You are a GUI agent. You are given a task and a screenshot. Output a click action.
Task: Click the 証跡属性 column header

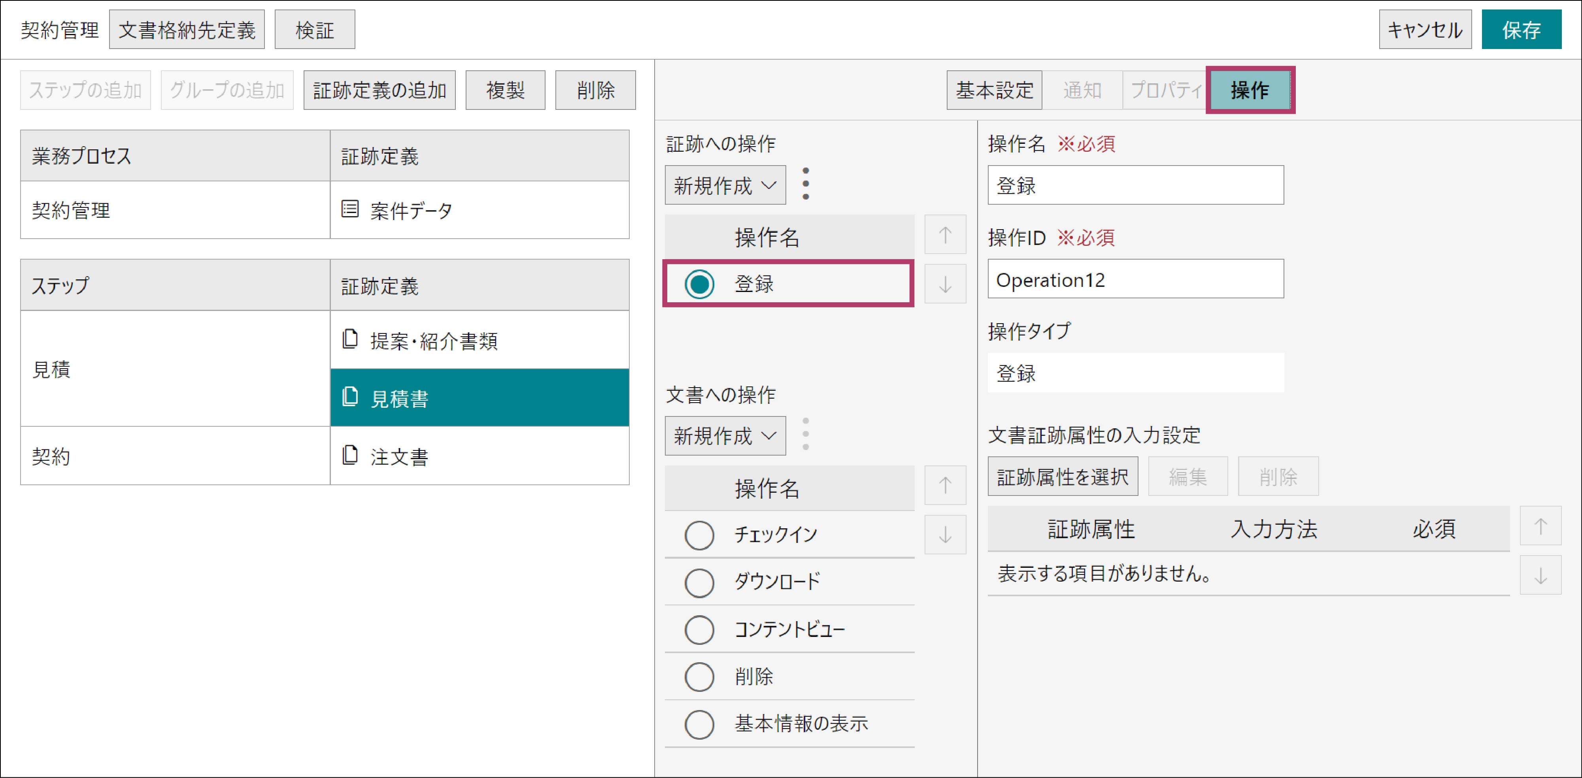click(x=1091, y=529)
